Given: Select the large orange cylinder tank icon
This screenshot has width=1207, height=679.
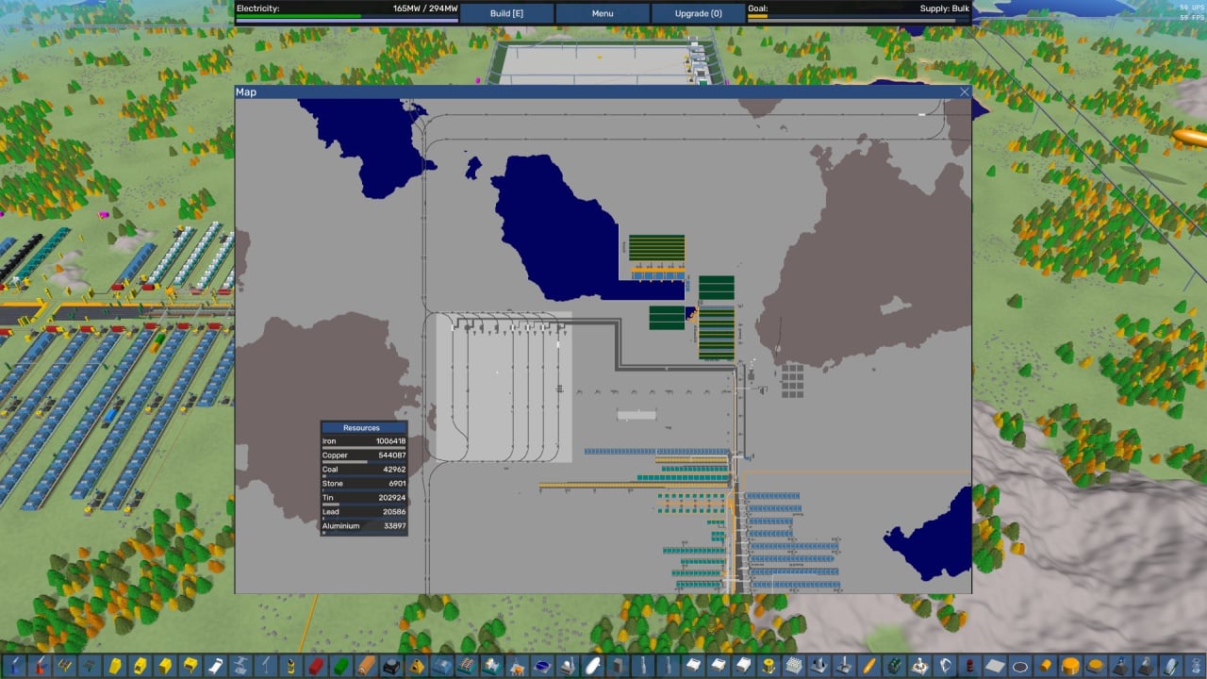Looking at the screenshot, I should 1070,666.
